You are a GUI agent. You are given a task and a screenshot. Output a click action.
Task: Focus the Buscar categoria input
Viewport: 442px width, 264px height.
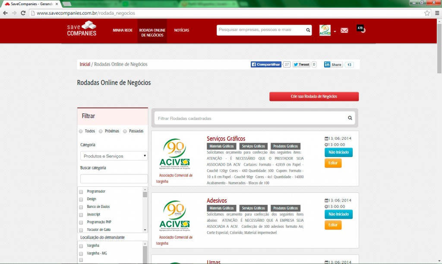point(114,179)
